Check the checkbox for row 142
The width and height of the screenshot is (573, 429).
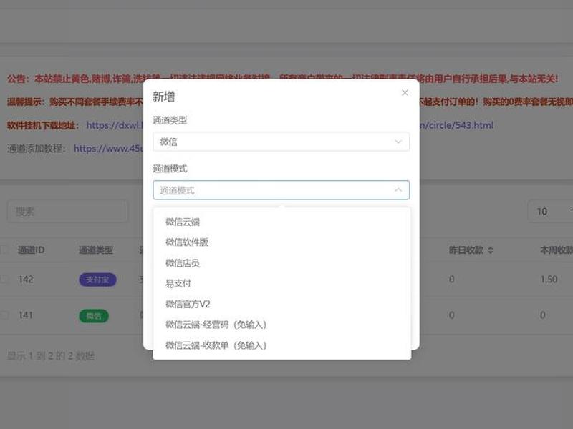pyautogui.click(x=4, y=279)
